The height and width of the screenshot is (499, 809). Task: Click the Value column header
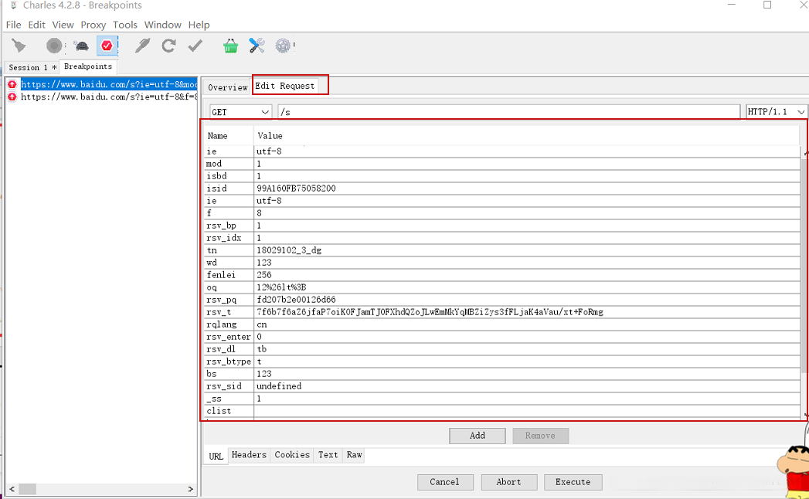click(x=527, y=136)
